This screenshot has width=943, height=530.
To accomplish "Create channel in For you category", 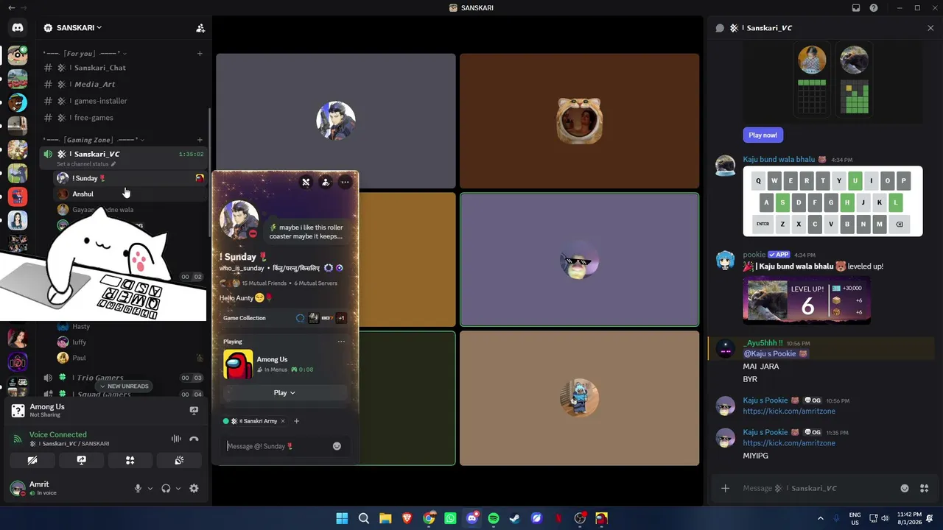I will point(200,54).
